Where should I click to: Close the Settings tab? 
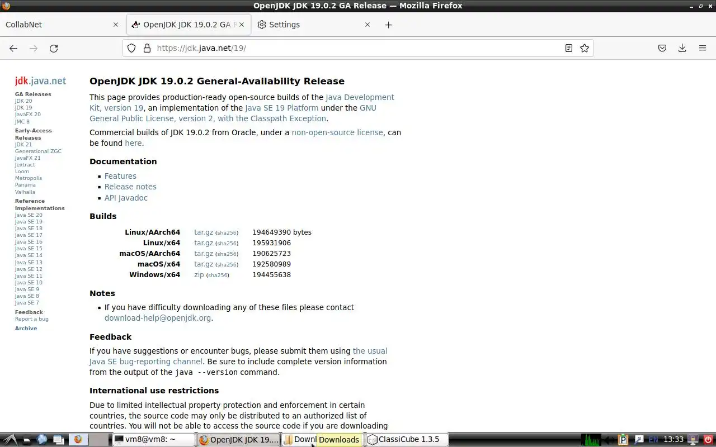click(368, 25)
